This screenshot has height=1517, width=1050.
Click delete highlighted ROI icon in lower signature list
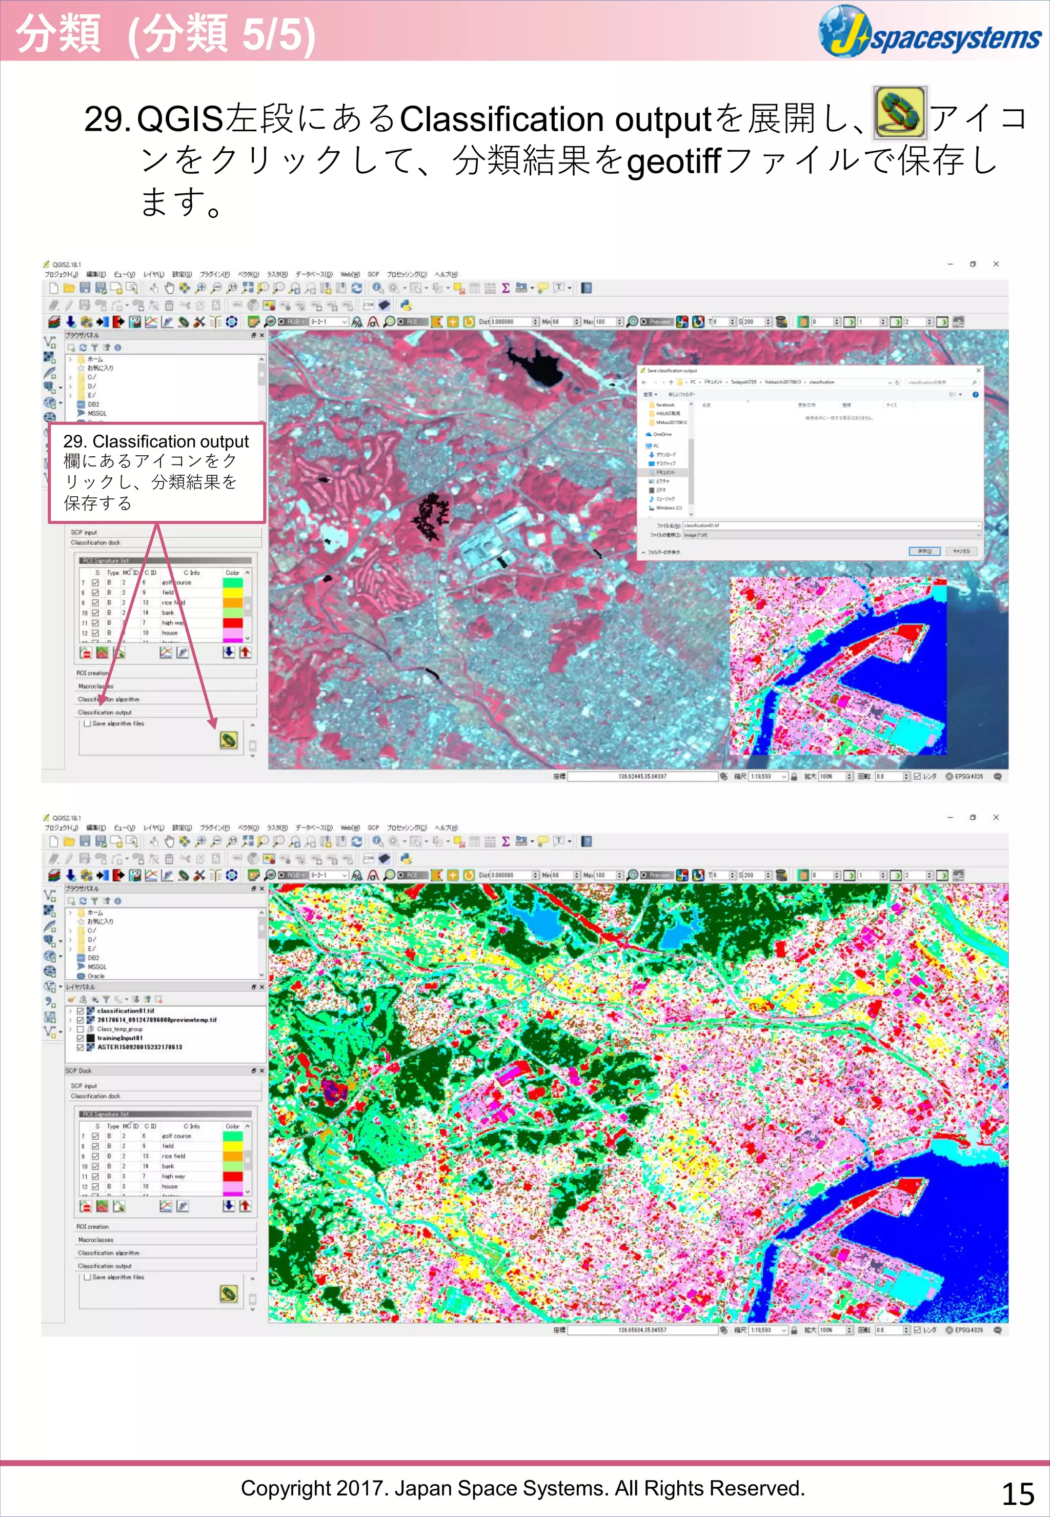coord(86,1206)
